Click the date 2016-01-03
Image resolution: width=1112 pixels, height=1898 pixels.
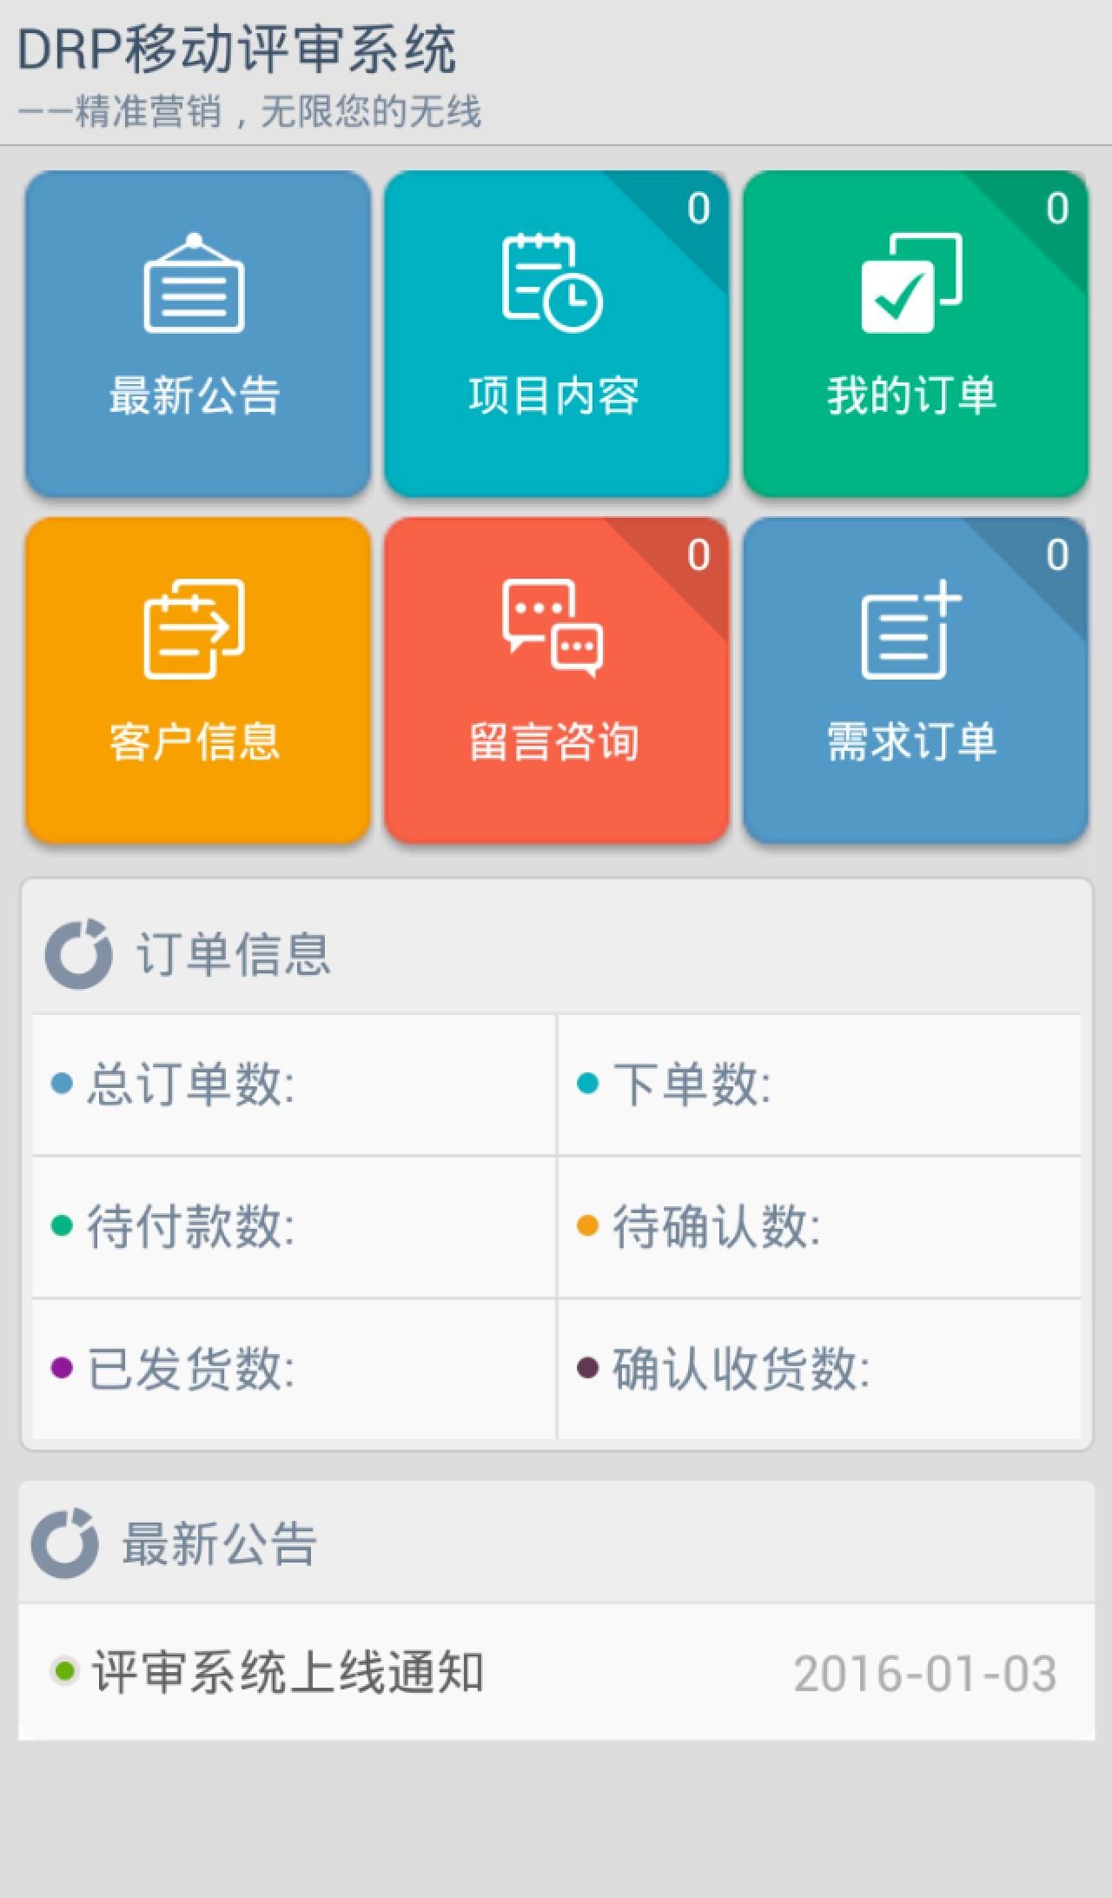925,1674
